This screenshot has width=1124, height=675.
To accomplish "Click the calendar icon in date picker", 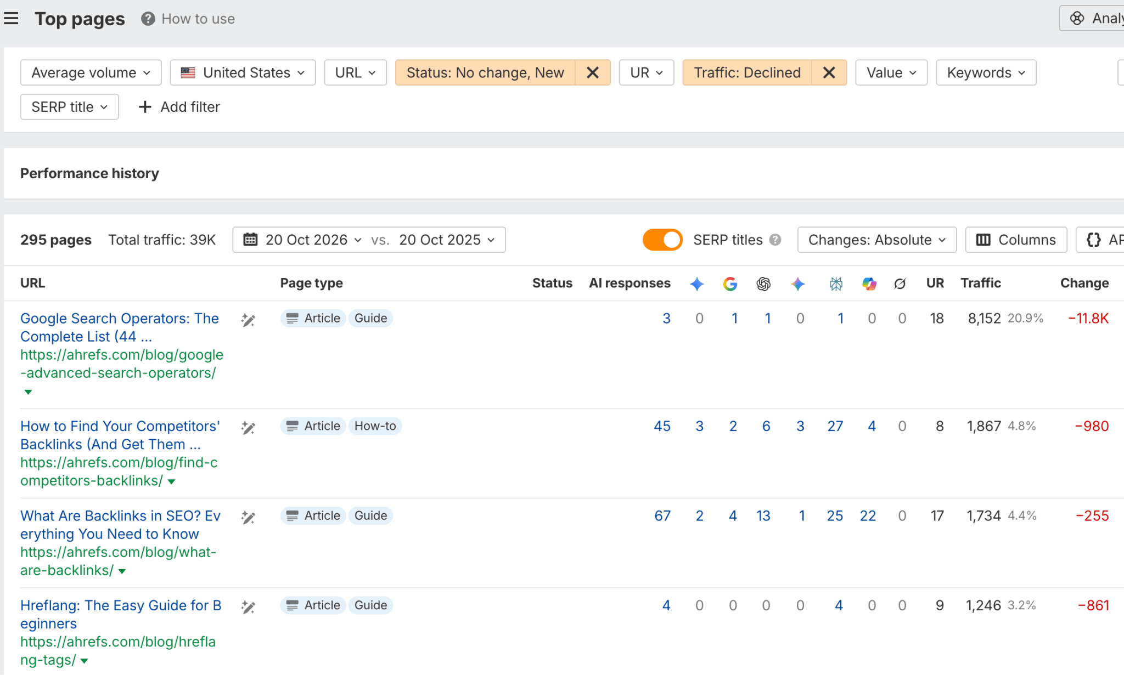I will point(250,240).
